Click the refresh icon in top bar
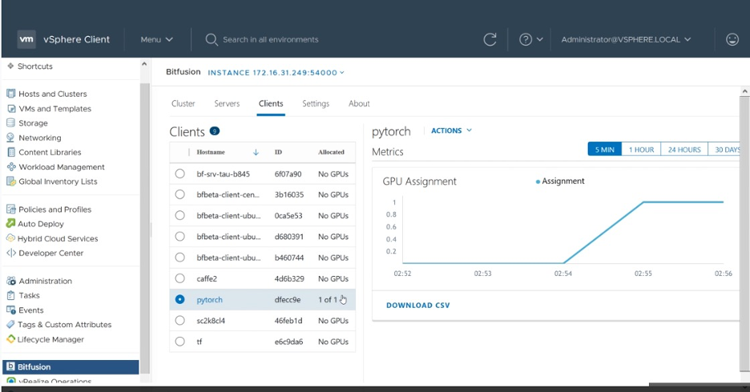Image resolution: width=750 pixels, height=392 pixels. pyautogui.click(x=490, y=39)
